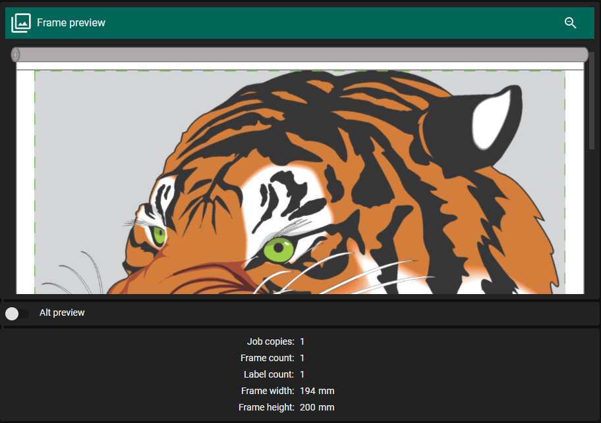
Task: Click the tiger's large green eye
Action: click(x=279, y=249)
